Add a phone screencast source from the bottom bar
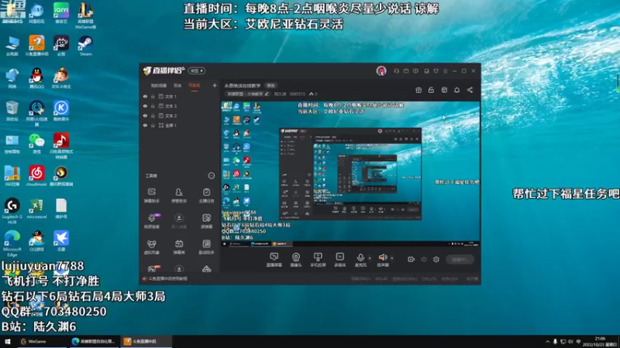The image size is (620, 348). coord(318,260)
